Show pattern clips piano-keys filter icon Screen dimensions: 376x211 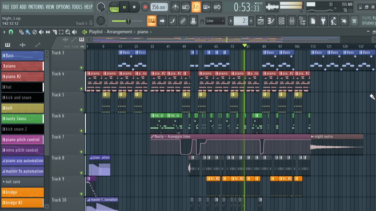[8, 45]
